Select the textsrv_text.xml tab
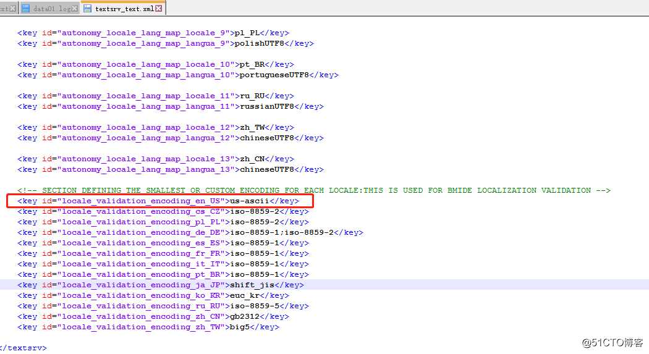This screenshot has height=354, width=649. (124, 8)
